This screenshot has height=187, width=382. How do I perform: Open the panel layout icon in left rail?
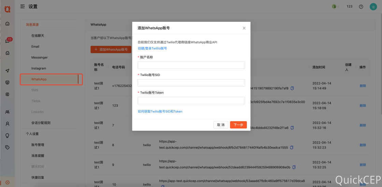[8, 94]
